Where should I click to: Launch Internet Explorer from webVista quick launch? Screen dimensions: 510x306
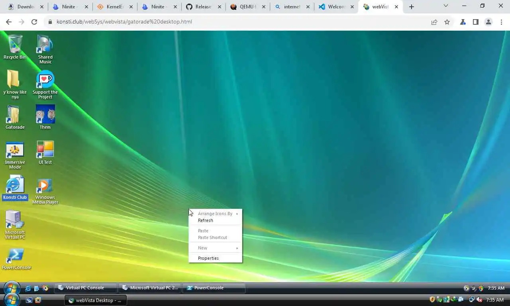(x=28, y=288)
